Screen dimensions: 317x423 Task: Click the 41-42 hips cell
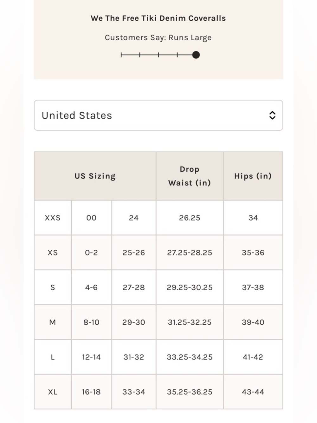pos(253,357)
